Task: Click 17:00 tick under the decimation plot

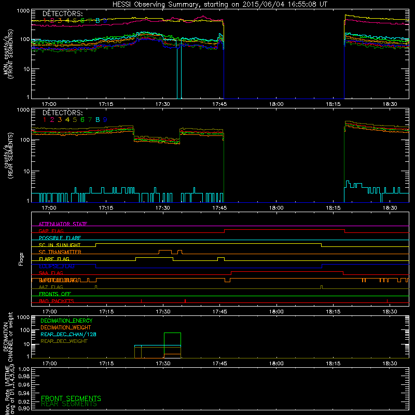Action: pos(49,364)
